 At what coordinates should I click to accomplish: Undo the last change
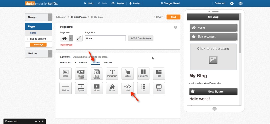click(88, 3)
